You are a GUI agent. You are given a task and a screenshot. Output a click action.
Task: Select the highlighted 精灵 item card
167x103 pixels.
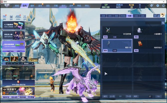[117, 46]
